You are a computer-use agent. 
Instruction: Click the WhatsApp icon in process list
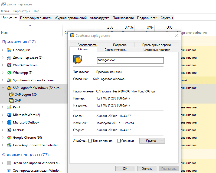coord(9,73)
